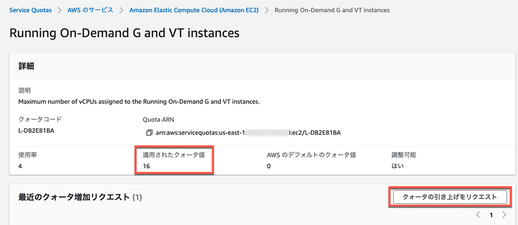Image resolution: width=518 pixels, height=225 pixels.
Task: Click the page title Running On-Demand G and VT instances
Action: (124, 33)
